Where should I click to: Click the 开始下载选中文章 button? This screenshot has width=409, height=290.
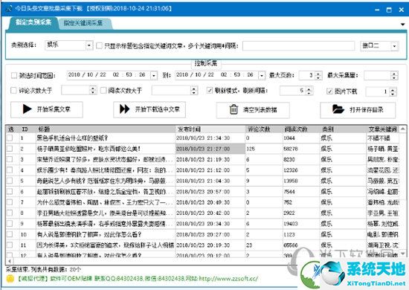click(149, 109)
